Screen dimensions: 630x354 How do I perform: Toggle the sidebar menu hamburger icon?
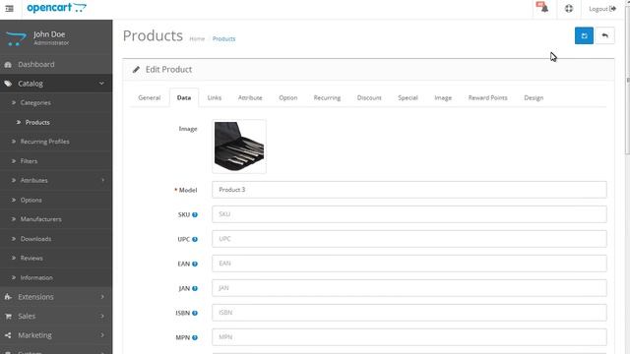pyautogui.click(x=9, y=9)
